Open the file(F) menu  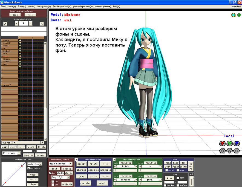[x=4, y=7]
